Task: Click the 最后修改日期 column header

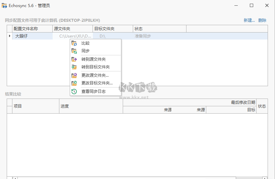Action: (x=189, y=102)
